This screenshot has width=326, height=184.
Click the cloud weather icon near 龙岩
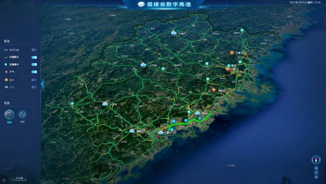click(x=105, y=104)
